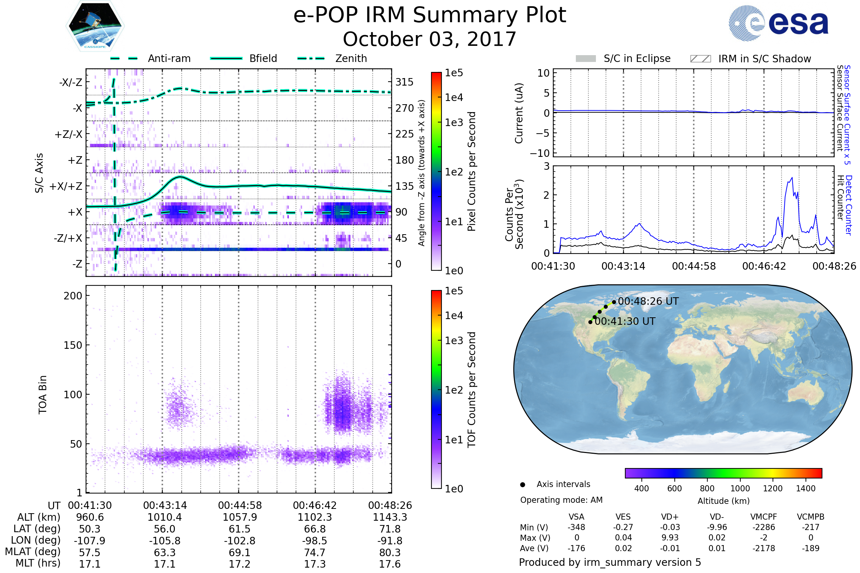Click the Pixel Counts per Second colorbar
The height and width of the screenshot is (573, 860).
pos(436,171)
